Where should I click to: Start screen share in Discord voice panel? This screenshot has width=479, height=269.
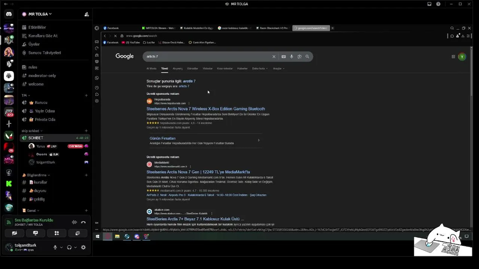(x=36, y=233)
